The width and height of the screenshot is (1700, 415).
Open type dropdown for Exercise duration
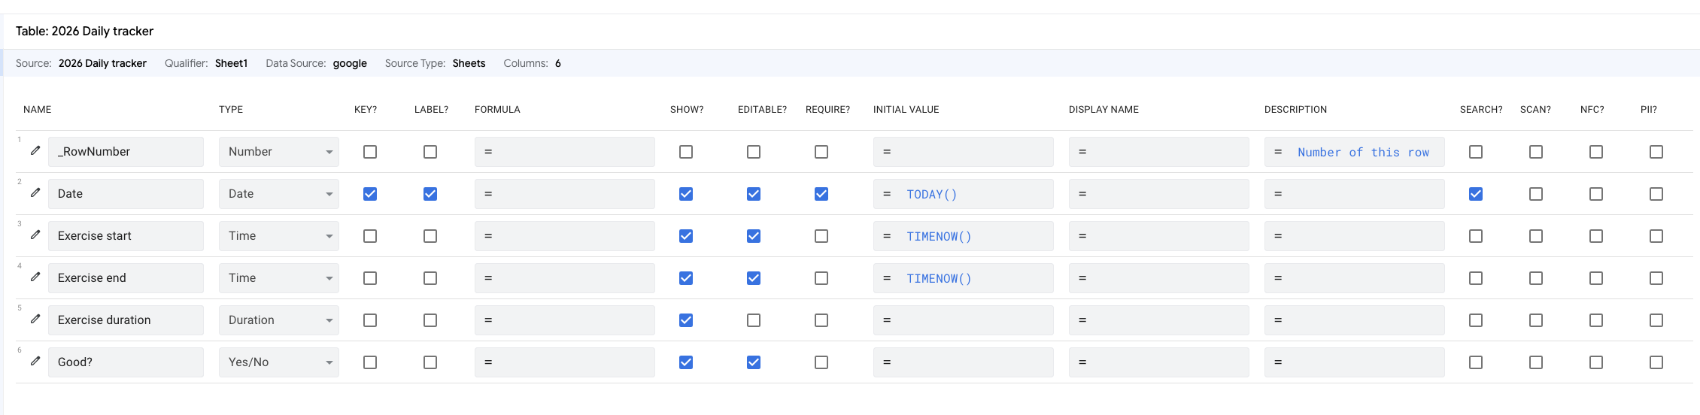click(279, 320)
